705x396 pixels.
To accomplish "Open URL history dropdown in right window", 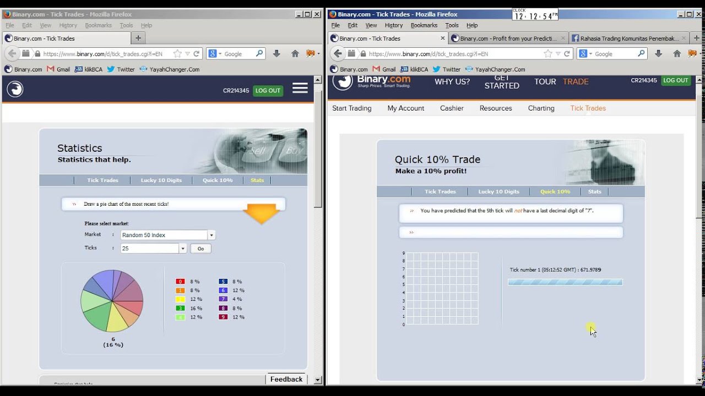I will (558, 54).
